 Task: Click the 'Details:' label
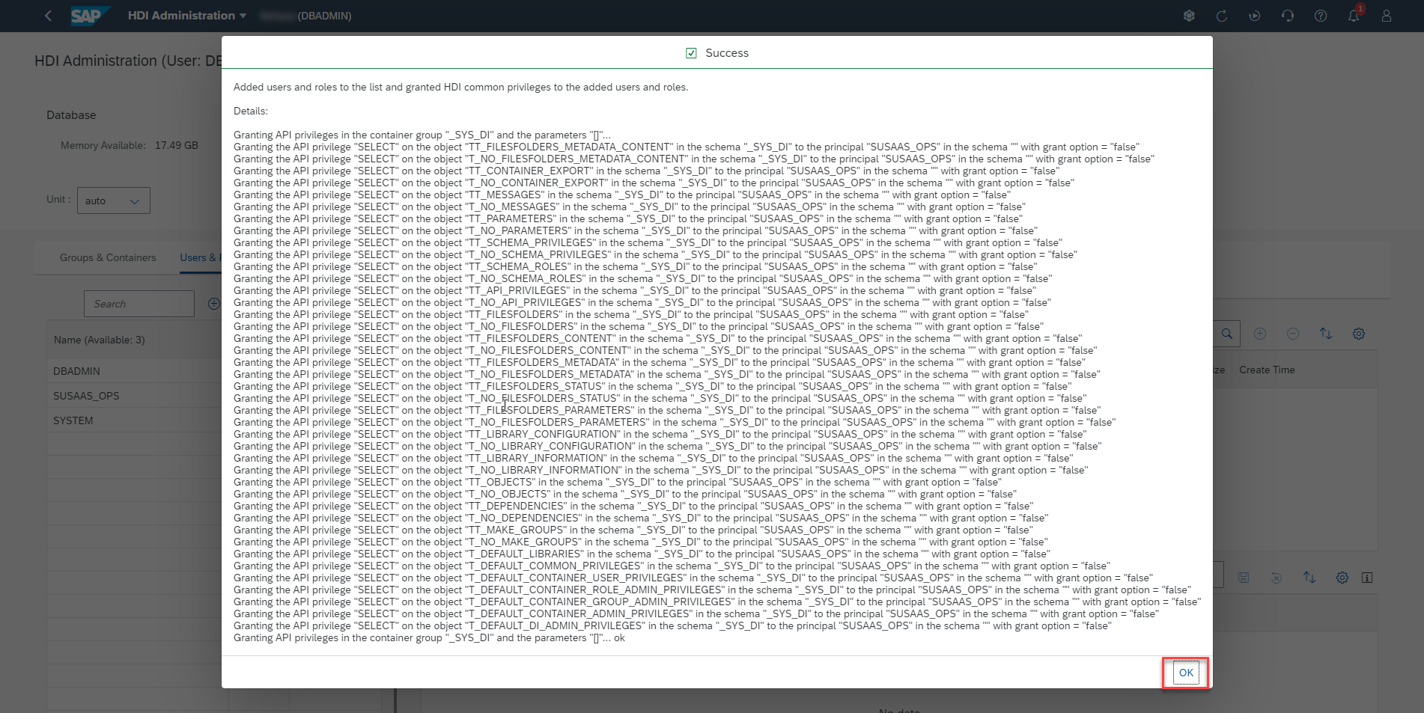(251, 111)
